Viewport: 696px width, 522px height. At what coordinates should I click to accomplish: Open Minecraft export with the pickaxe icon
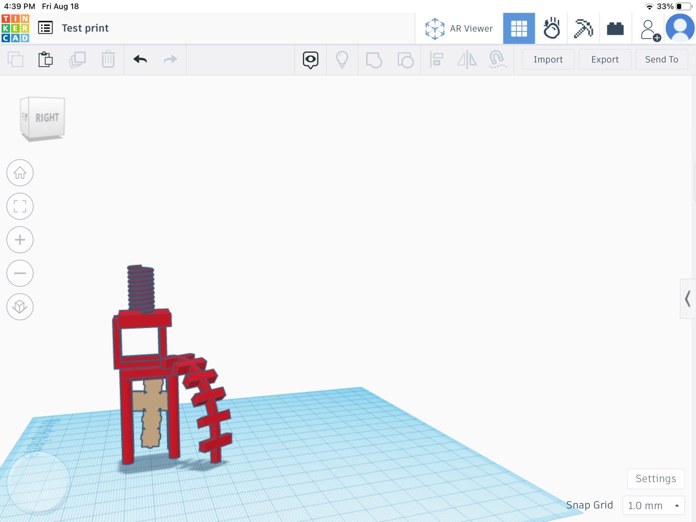click(x=582, y=28)
